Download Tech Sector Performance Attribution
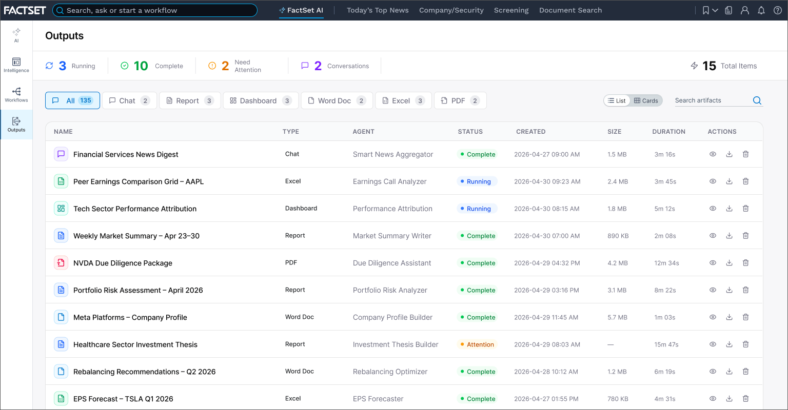This screenshot has width=788, height=410. pos(729,208)
